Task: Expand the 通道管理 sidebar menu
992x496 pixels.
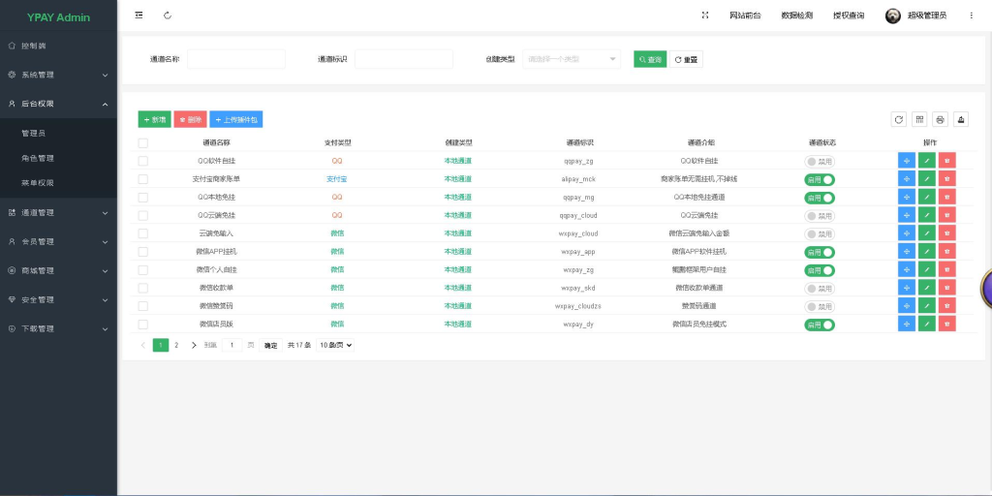Action: (x=58, y=212)
